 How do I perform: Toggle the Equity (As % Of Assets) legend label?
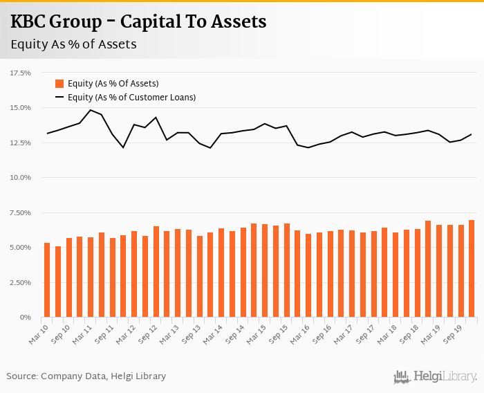tap(113, 84)
